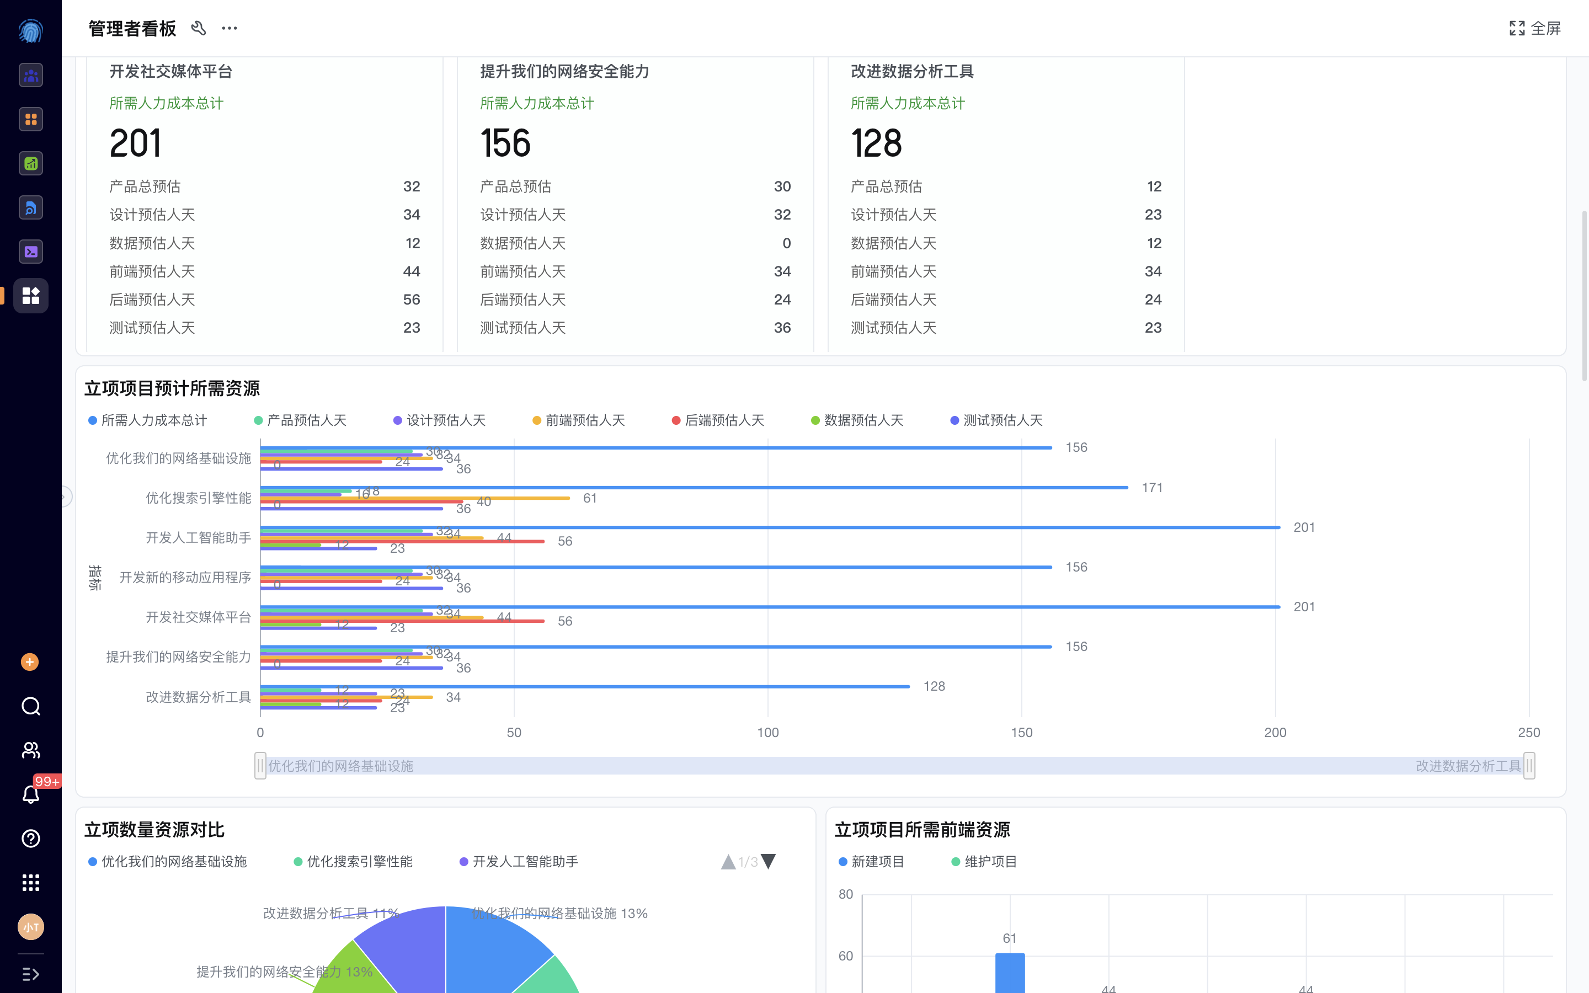Click pie label 改进数据分析工具 11%

pyautogui.click(x=331, y=913)
